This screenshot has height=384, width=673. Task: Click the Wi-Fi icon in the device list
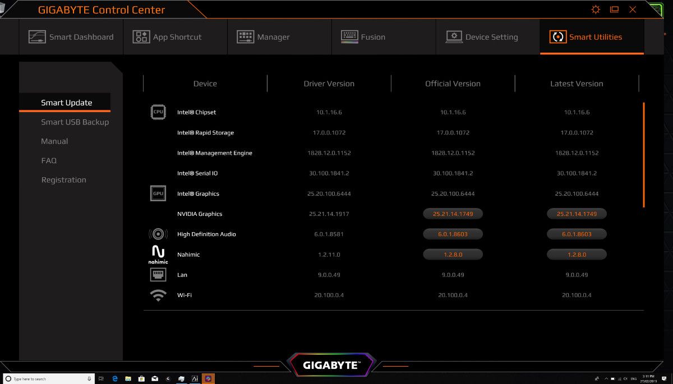point(158,294)
